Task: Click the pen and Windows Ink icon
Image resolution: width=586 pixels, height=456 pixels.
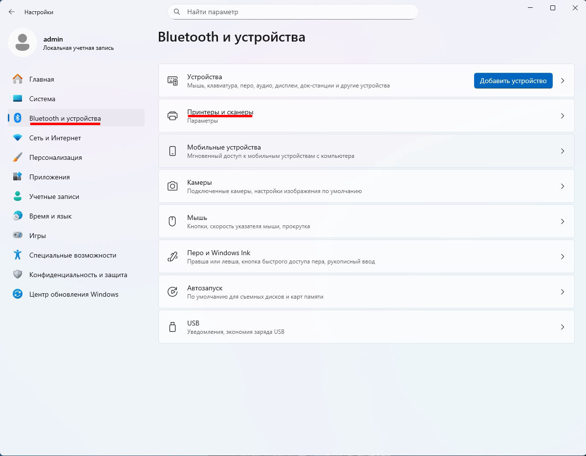Action: point(173,257)
